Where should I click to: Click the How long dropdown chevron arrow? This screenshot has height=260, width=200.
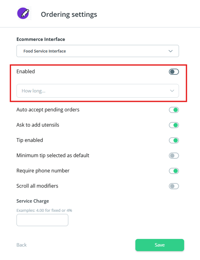click(172, 91)
